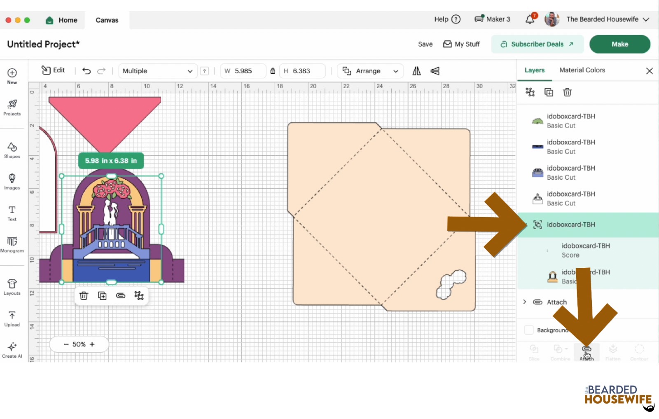659x419 pixels.
Task: Open the Arrange dropdown
Action: click(370, 71)
